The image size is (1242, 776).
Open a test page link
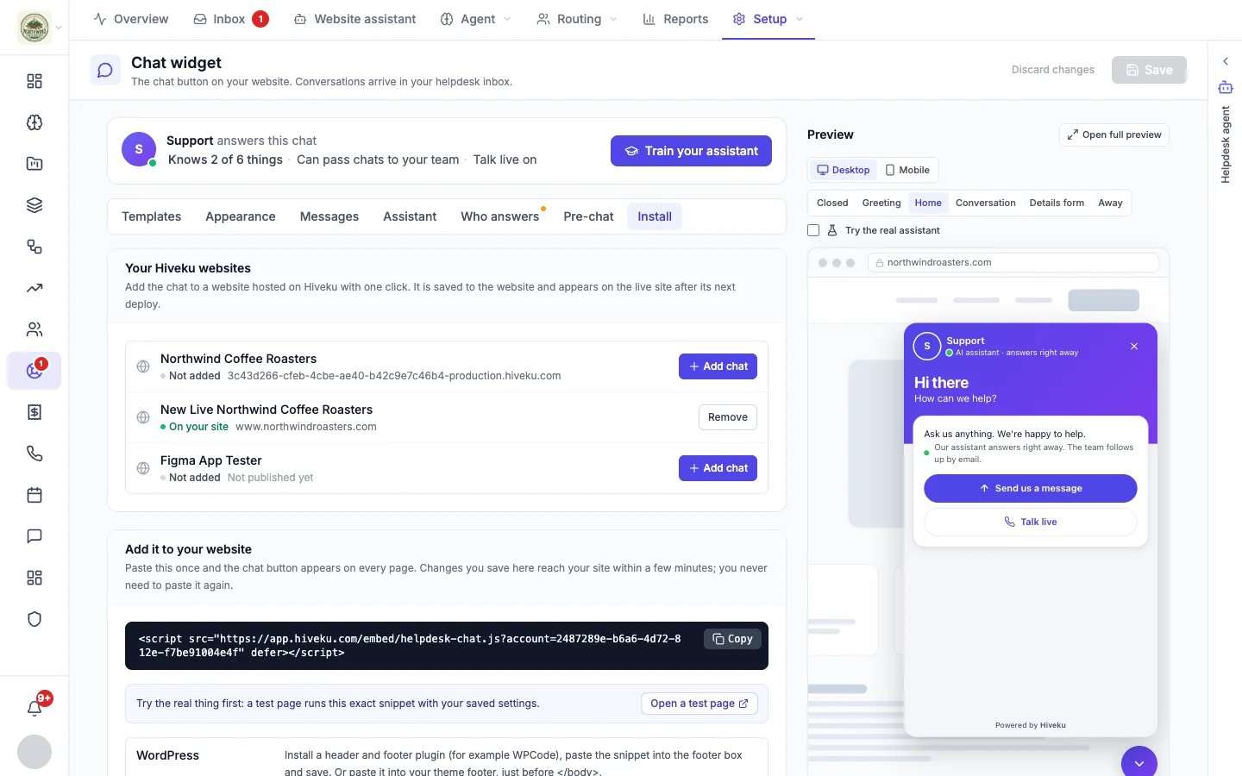pos(699,704)
